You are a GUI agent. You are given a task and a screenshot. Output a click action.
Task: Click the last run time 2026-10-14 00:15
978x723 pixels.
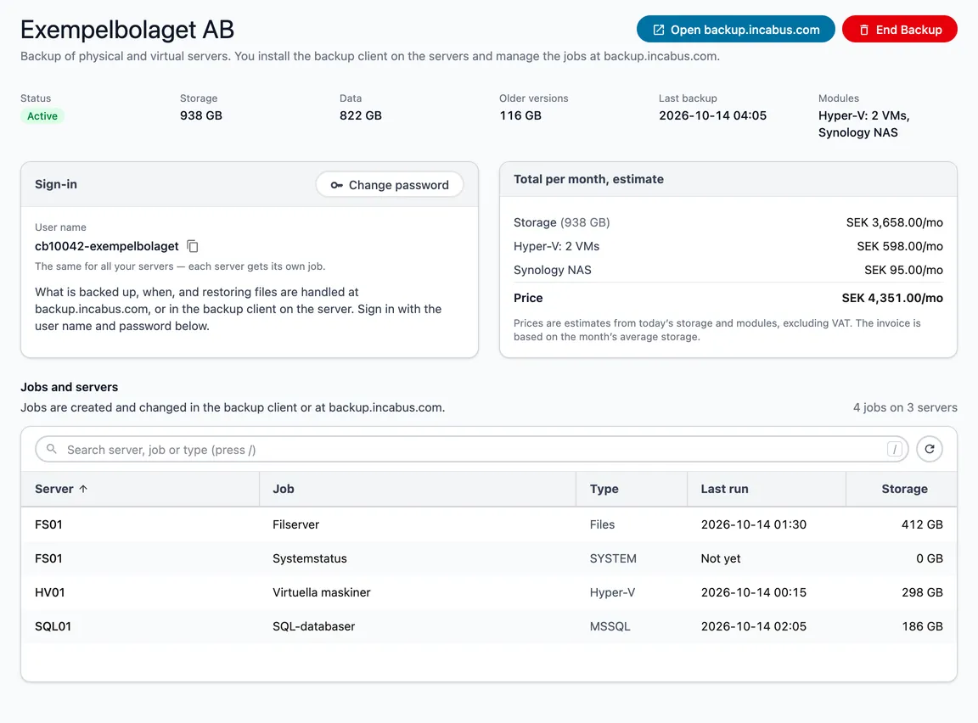coord(754,592)
